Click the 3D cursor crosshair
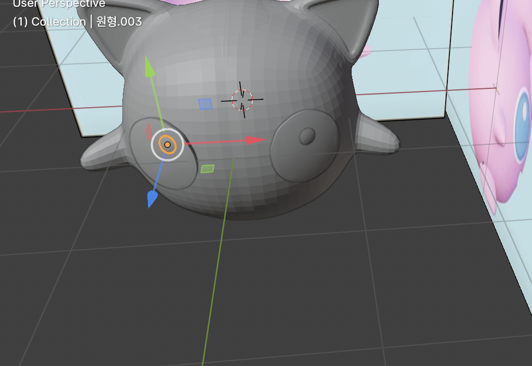Viewport: 532px width, 366px height. (x=242, y=100)
